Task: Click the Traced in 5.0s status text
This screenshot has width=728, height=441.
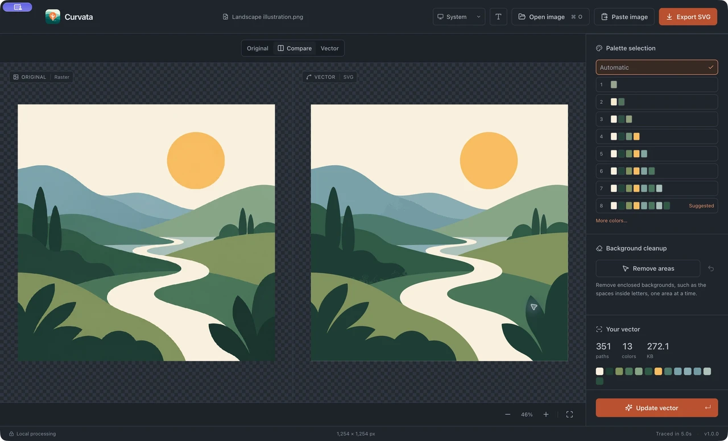Action: (673, 434)
